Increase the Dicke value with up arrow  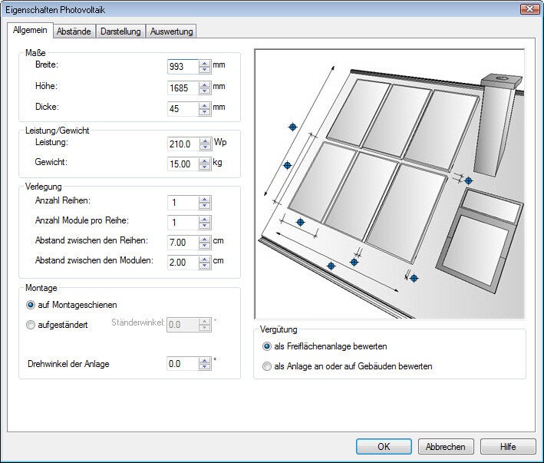click(204, 104)
